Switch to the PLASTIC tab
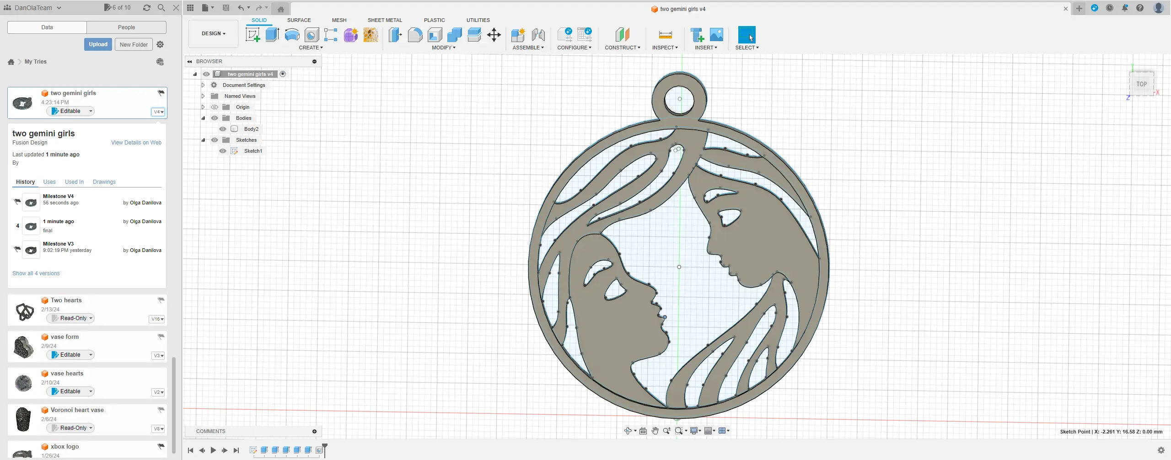Image resolution: width=1171 pixels, height=460 pixels. coord(434,20)
